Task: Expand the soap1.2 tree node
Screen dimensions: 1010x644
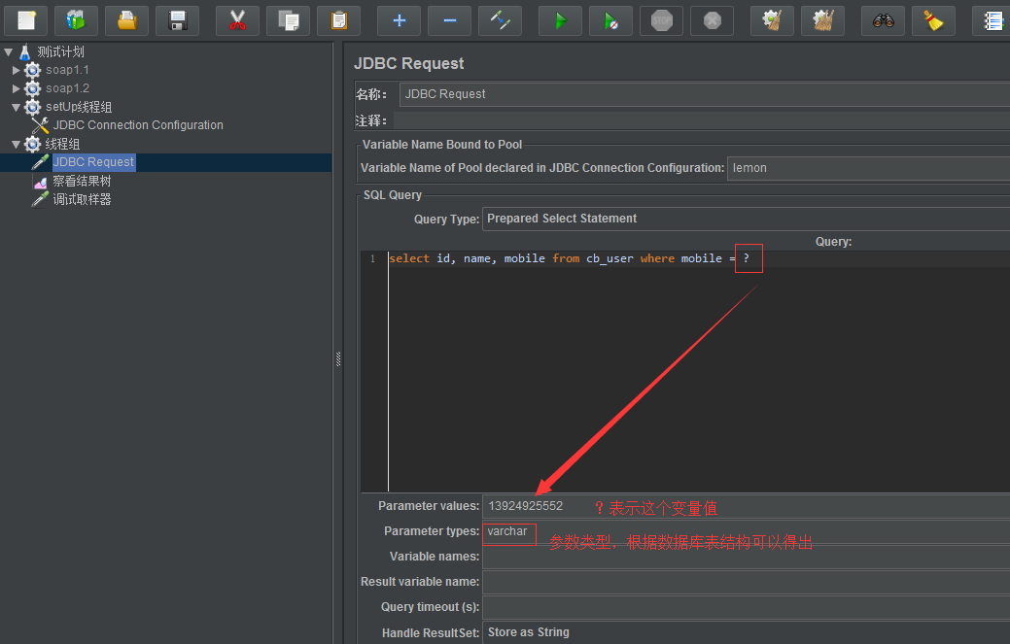Action: pyautogui.click(x=17, y=88)
